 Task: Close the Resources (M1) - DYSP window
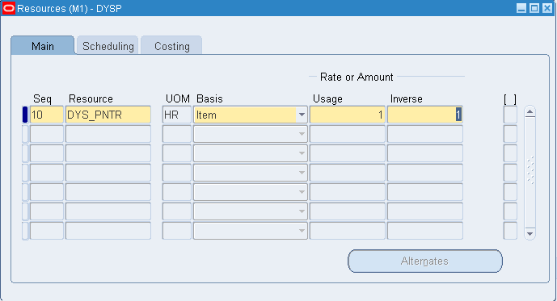pos(547,8)
